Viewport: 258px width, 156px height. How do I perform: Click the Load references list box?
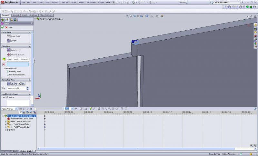click(18, 103)
